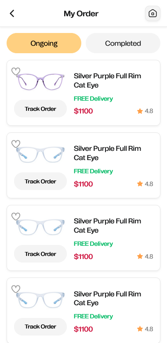Tap heart icon on fourth order card
The image size is (167, 343).
[16, 289]
